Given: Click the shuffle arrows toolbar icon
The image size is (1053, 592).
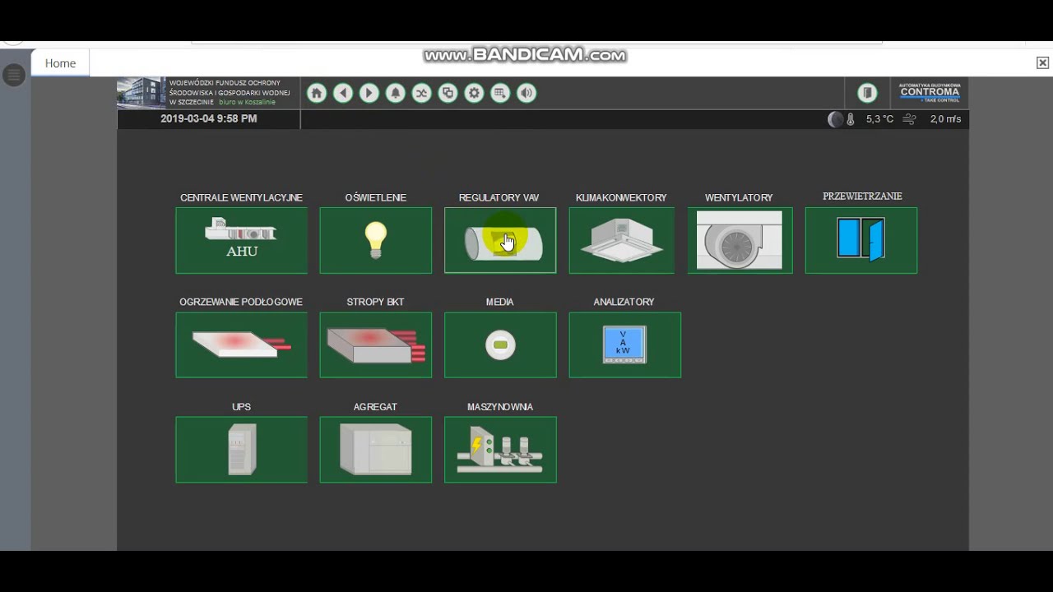Looking at the screenshot, I should pyautogui.click(x=421, y=93).
